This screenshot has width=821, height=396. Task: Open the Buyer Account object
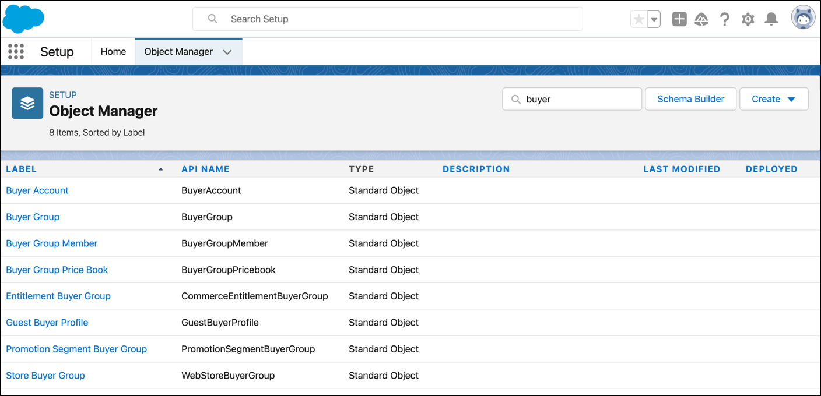pyautogui.click(x=37, y=190)
